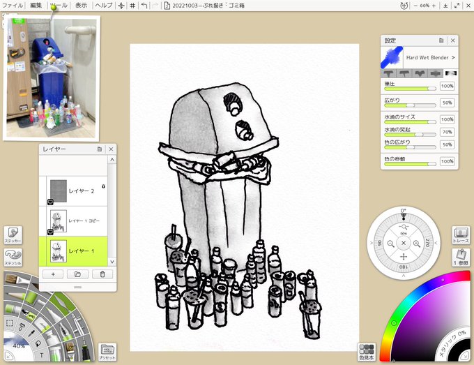Open the 表示 menu
This screenshot has width=474, height=365.
pos(81,6)
